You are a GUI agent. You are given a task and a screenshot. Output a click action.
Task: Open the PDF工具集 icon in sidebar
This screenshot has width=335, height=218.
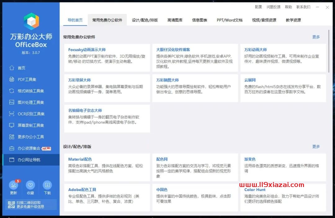coord(12,79)
